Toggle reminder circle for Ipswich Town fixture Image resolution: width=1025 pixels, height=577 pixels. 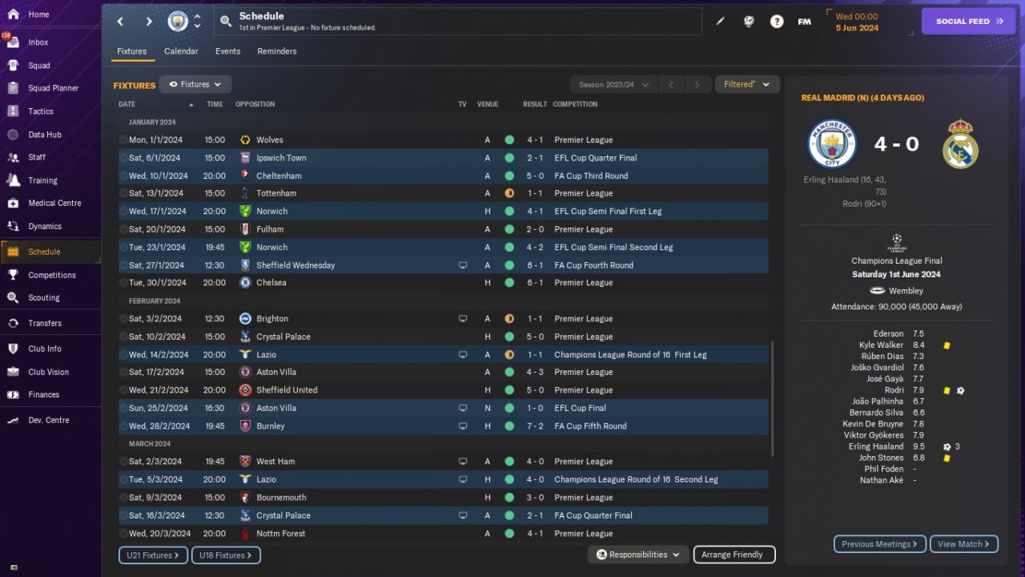click(x=123, y=158)
